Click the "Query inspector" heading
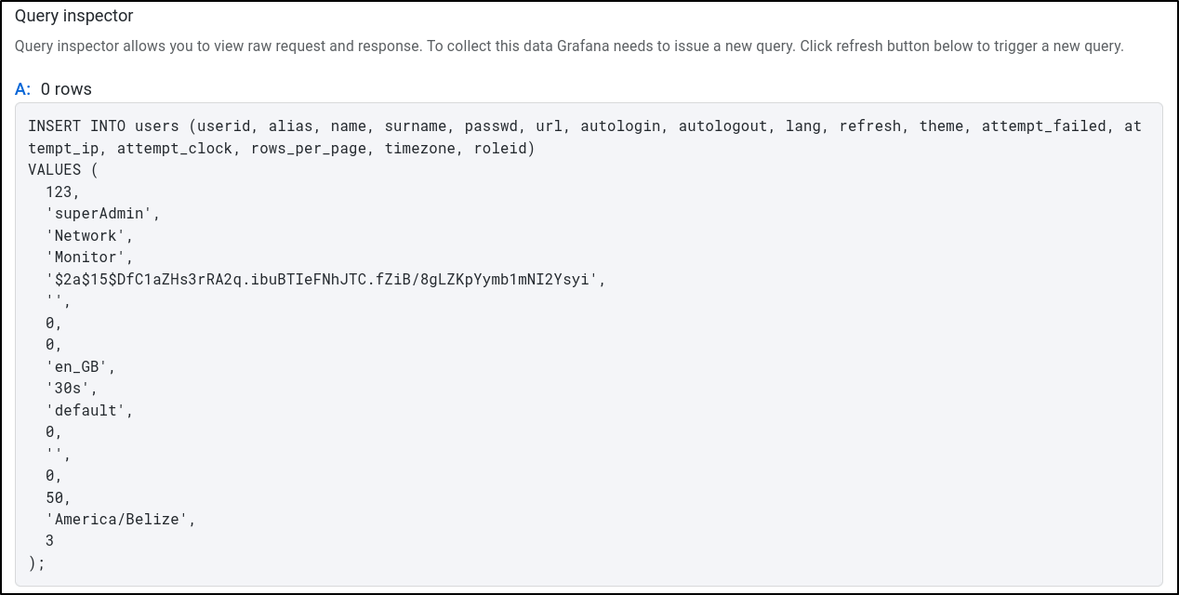 [73, 16]
